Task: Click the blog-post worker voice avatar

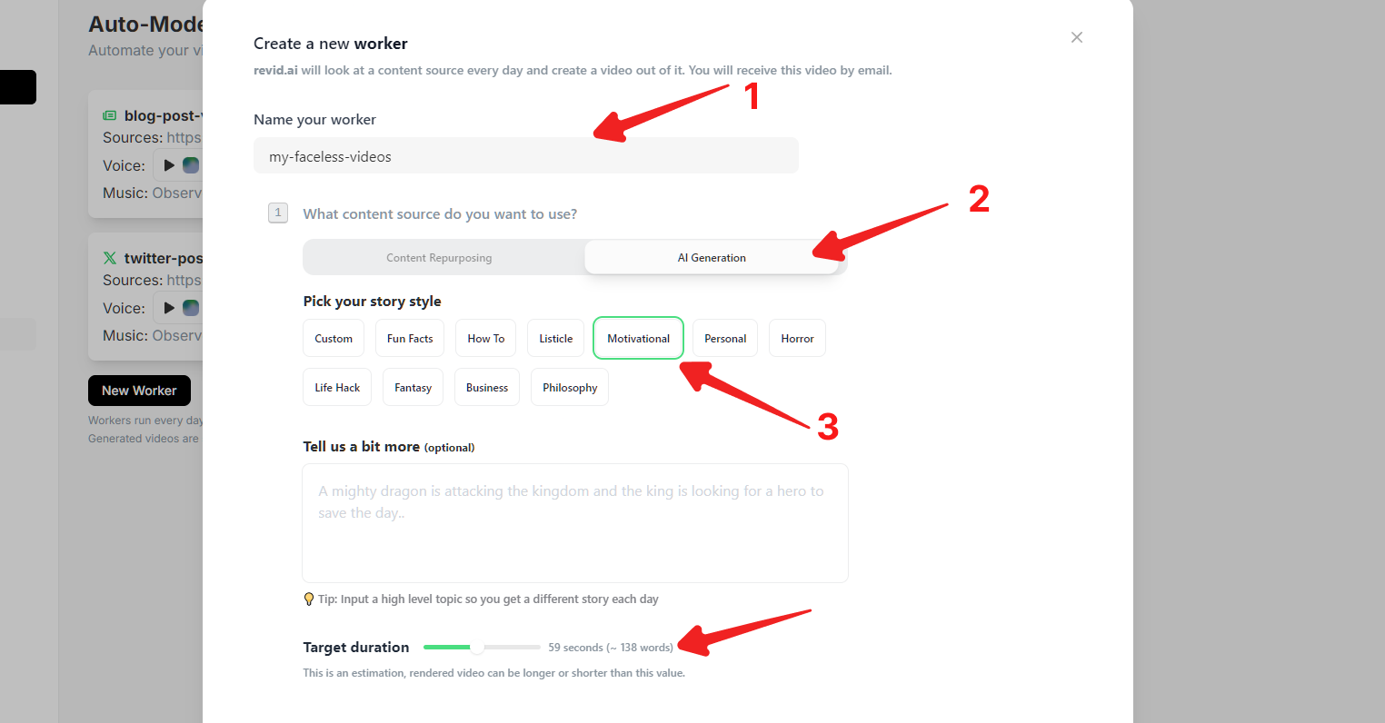Action: (x=191, y=165)
